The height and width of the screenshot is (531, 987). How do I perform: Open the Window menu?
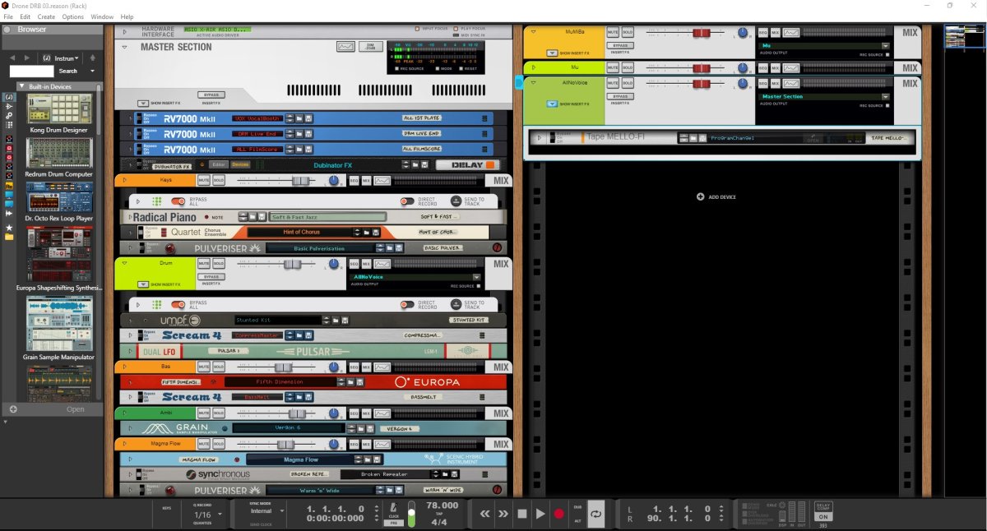(102, 16)
